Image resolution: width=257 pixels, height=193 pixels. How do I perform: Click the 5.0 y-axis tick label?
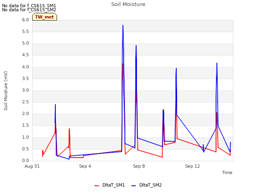tap(25, 43)
